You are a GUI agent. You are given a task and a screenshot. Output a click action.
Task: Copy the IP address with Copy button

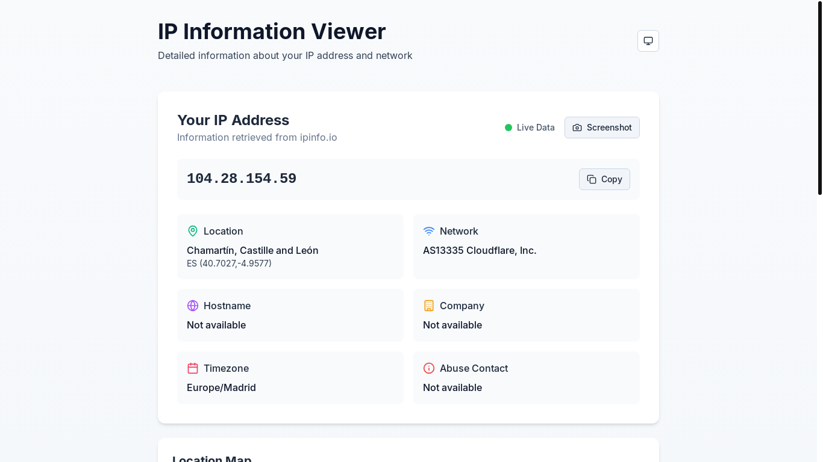tap(604, 179)
